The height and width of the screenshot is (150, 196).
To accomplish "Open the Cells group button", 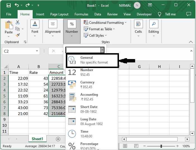I will coord(138,28).
